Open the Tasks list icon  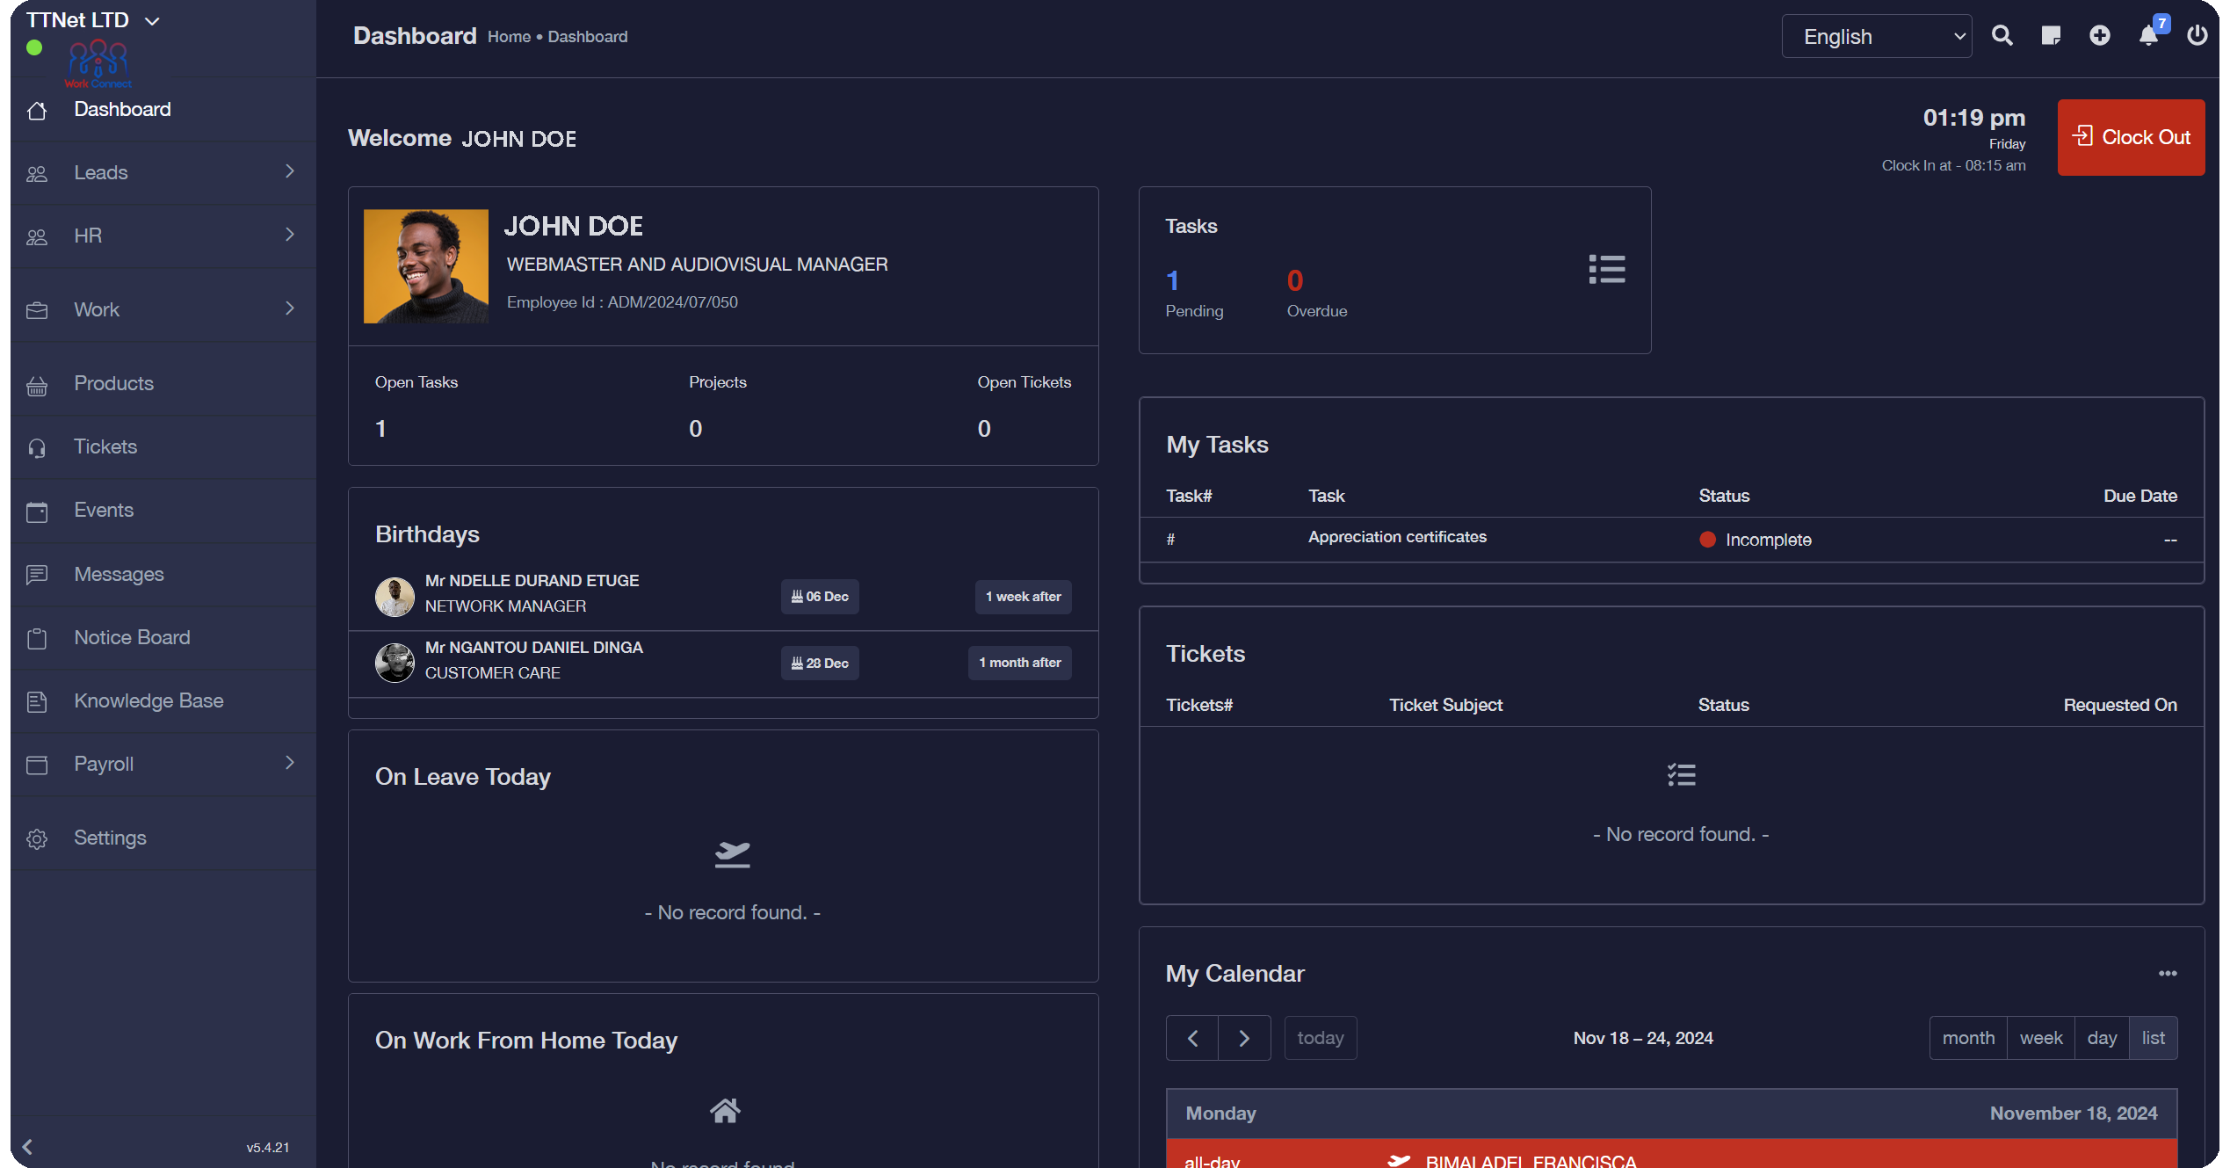click(x=1606, y=269)
